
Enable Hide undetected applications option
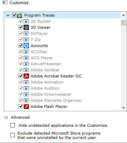click(12, 125)
